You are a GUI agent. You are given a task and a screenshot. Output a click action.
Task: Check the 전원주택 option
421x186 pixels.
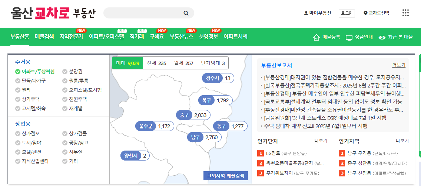tap(74, 99)
